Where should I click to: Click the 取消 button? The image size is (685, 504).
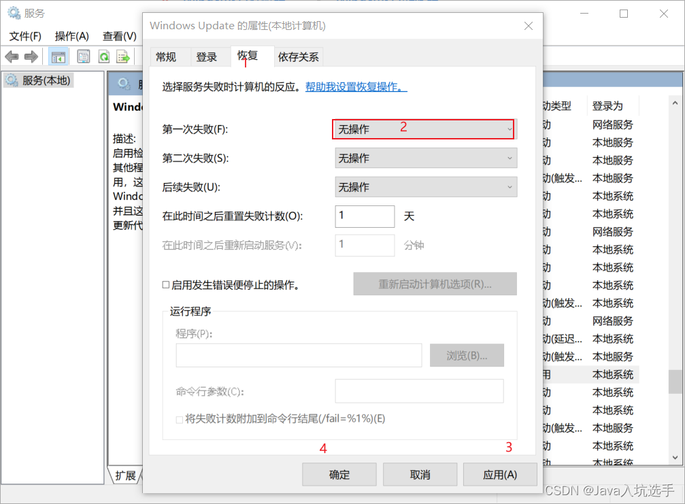(x=420, y=475)
